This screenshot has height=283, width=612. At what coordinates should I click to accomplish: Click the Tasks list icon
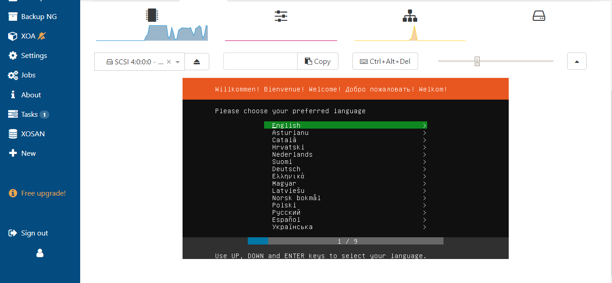(x=13, y=114)
